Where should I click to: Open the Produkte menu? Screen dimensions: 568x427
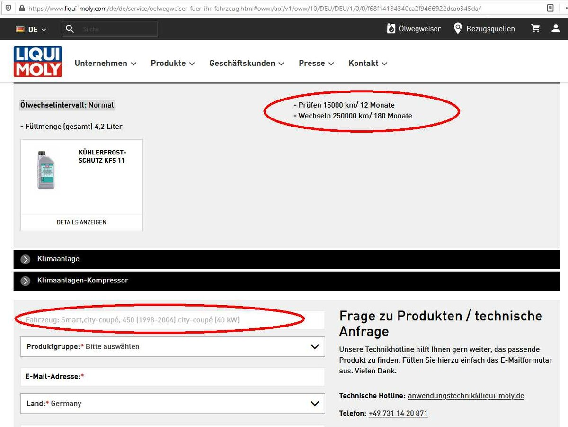tap(172, 63)
